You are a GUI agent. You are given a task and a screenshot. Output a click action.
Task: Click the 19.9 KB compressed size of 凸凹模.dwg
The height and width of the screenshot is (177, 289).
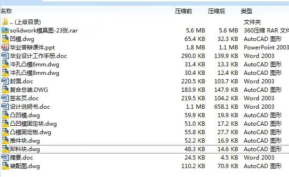click(x=228, y=115)
